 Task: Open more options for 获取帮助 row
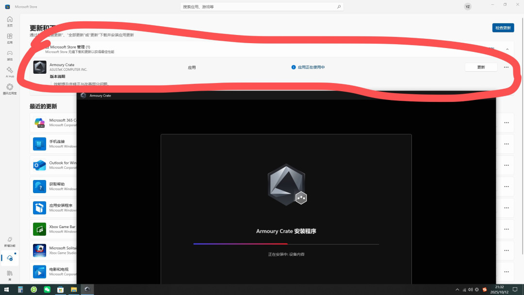point(507,186)
